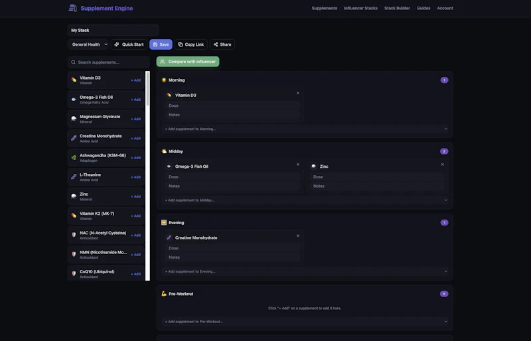531x341 pixels.
Task: Remove Vitamin D3 from the Morning section
Action: (x=298, y=93)
